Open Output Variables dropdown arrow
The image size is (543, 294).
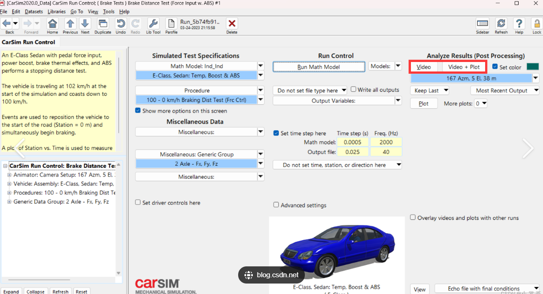tap(398, 101)
